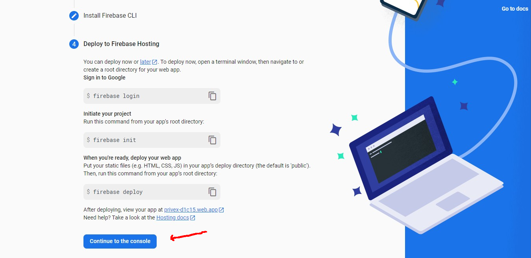Expand the Install Firebase CLI step

click(x=110, y=16)
